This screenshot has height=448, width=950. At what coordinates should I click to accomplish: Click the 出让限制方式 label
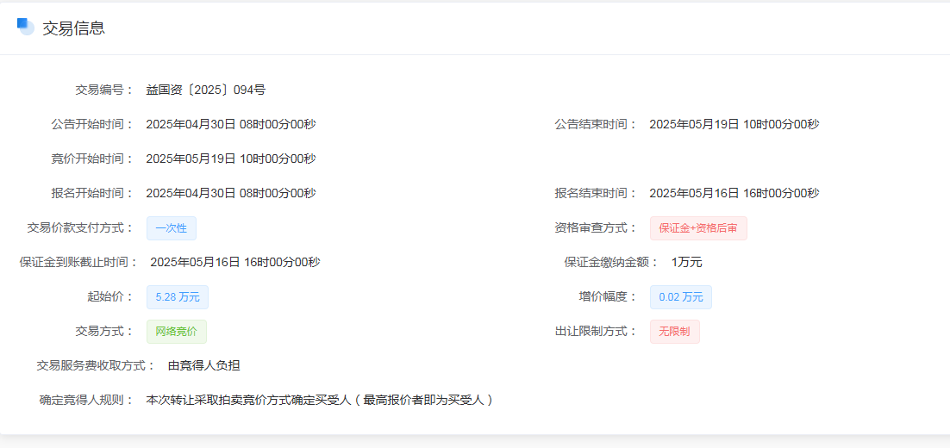pos(597,332)
